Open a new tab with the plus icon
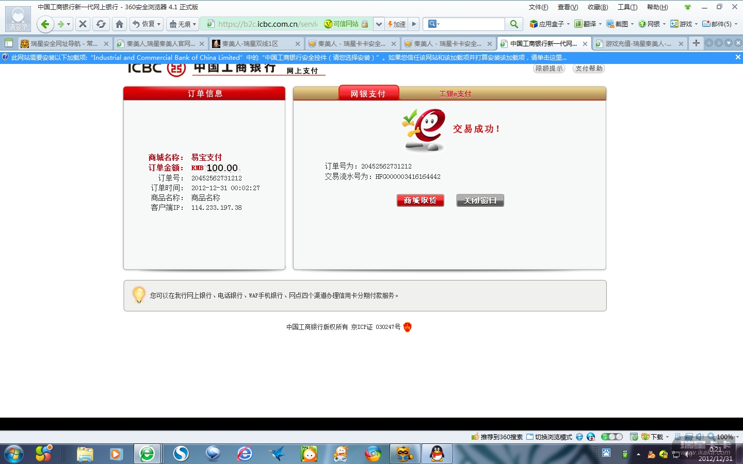The width and height of the screenshot is (743, 464). 696,43
